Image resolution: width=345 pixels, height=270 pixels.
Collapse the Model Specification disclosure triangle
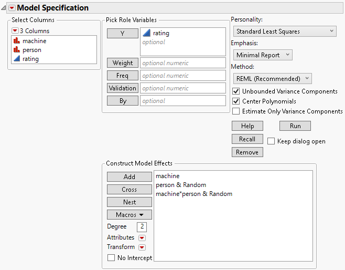tap(4, 8)
